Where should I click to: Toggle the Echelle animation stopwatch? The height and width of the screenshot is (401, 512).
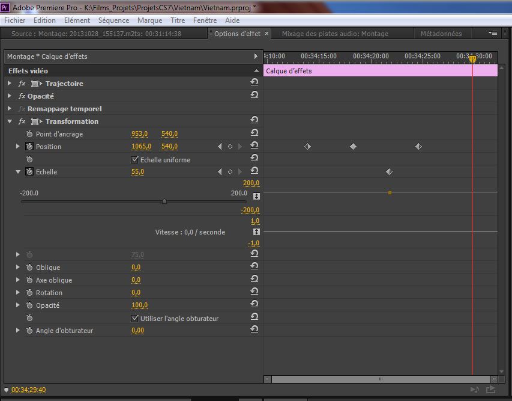[x=29, y=172]
